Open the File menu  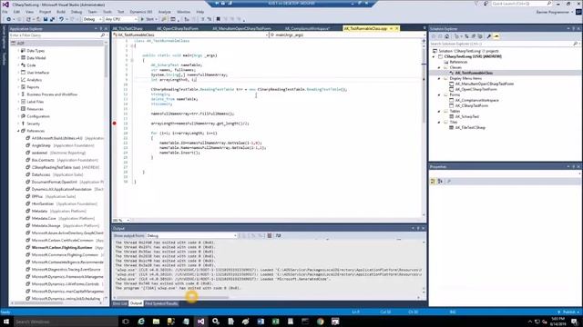[x=5, y=12]
